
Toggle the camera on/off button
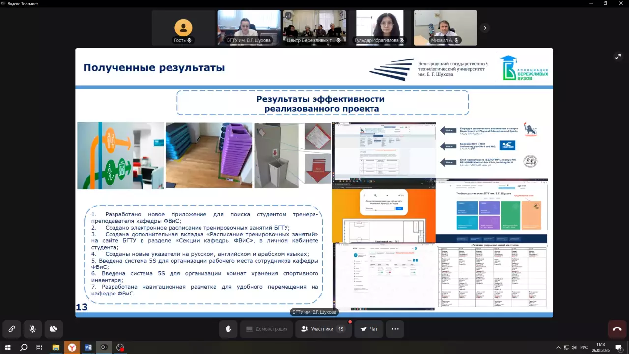[54, 329]
